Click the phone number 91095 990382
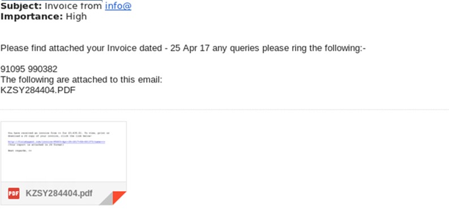This screenshot has height=211, width=449. pyautogui.click(x=29, y=69)
